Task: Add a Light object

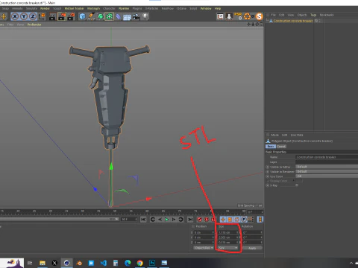Action: (145, 16)
